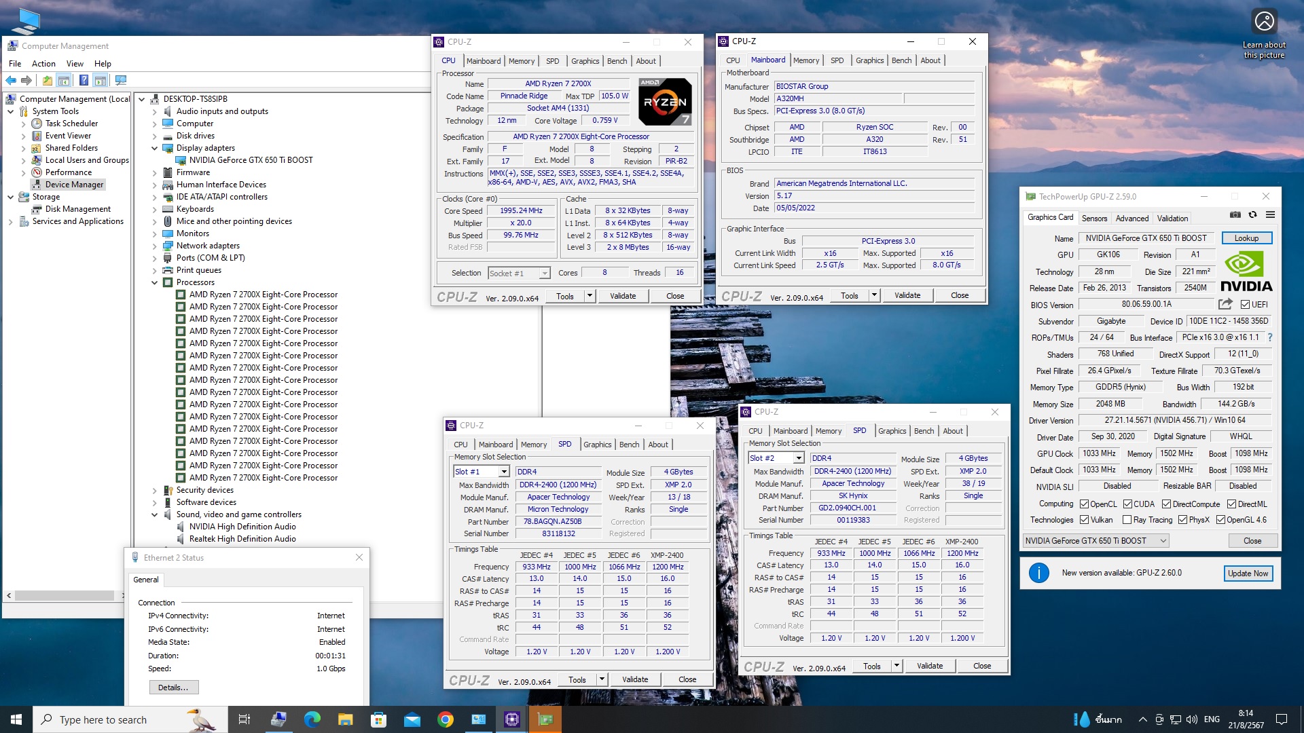1304x733 pixels.
Task: Select Event Viewer in the tree
Action: point(68,136)
